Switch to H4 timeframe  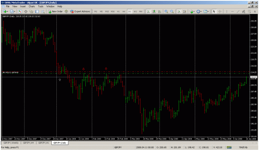(x=124, y=11)
